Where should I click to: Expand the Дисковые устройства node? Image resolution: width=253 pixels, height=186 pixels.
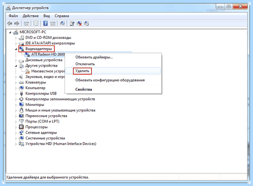pyautogui.click(x=16, y=60)
